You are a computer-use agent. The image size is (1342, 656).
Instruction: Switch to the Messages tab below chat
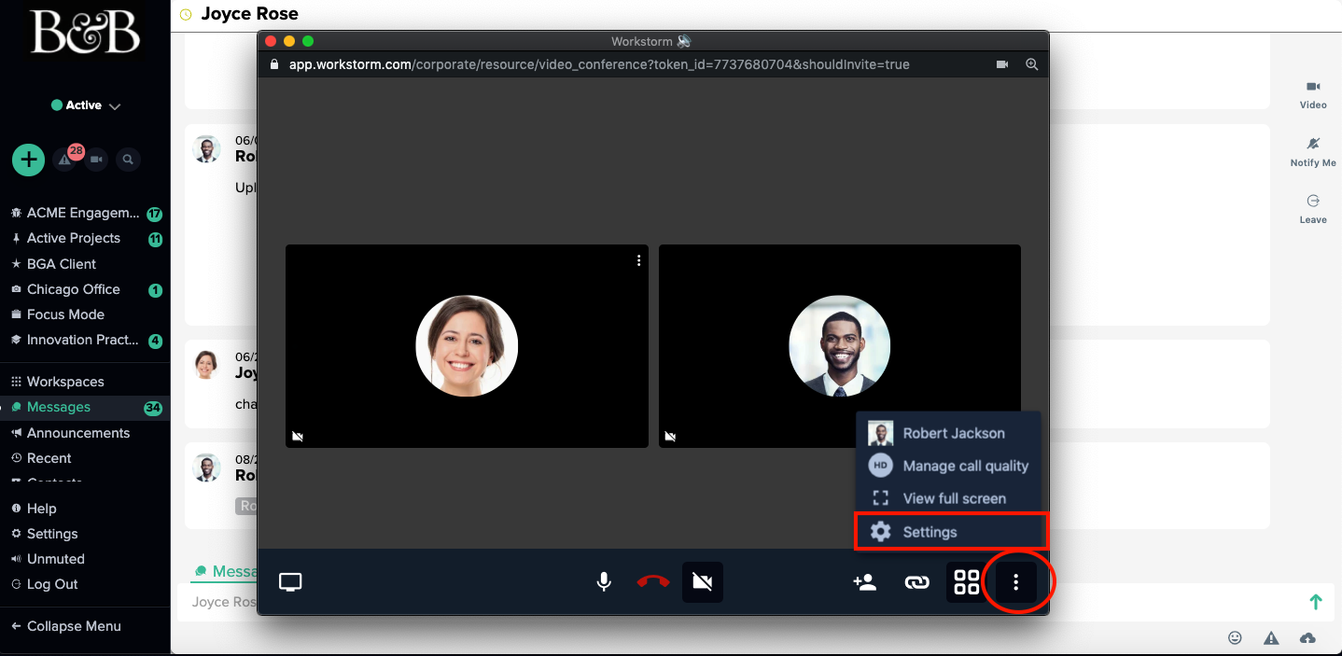tap(226, 571)
